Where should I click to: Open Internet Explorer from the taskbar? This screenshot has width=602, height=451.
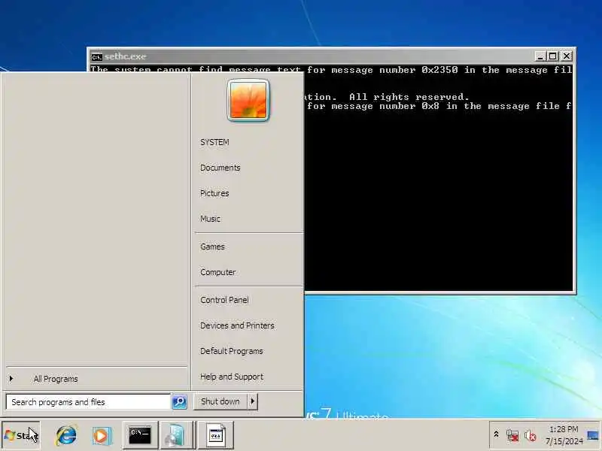tap(66, 435)
